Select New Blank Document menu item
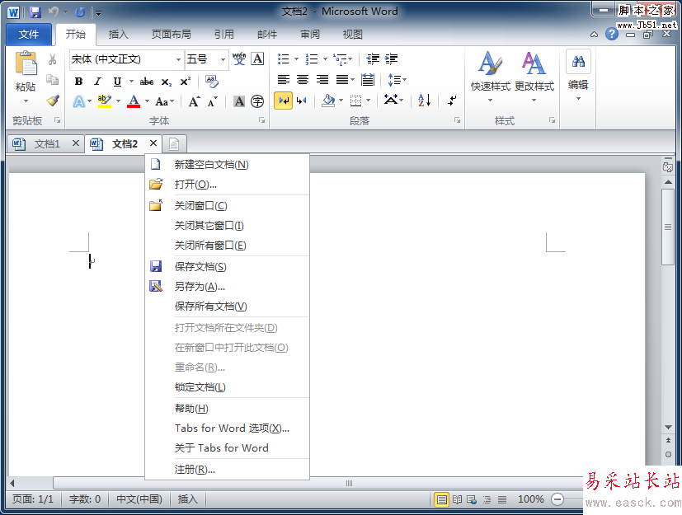 click(x=227, y=164)
